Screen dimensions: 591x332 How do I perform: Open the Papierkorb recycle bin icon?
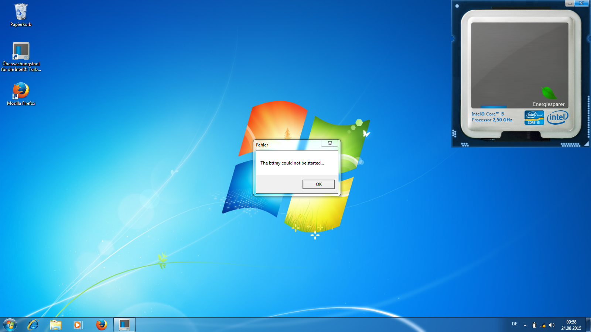point(21,15)
